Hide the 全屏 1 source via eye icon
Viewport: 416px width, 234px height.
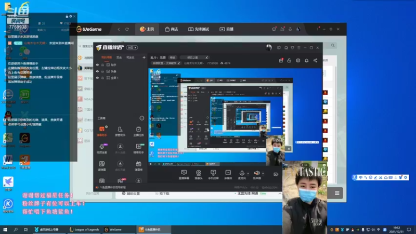tap(97, 77)
